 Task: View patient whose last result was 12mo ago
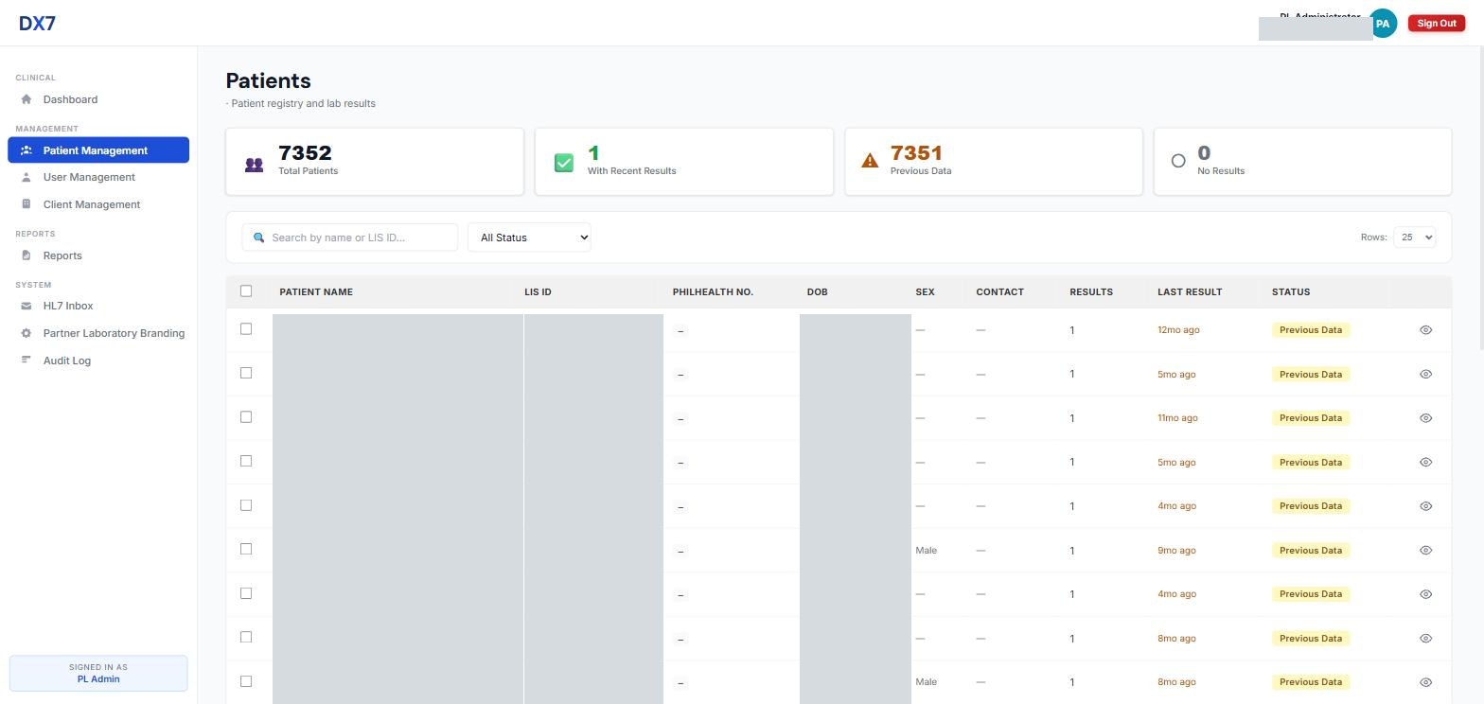[1425, 330]
